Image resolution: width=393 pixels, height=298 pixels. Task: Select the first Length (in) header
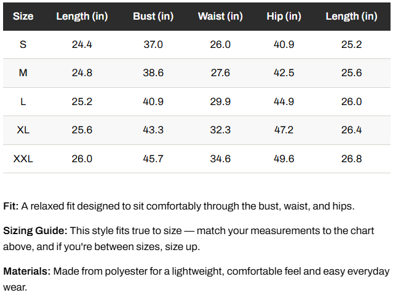[x=82, y=16]
